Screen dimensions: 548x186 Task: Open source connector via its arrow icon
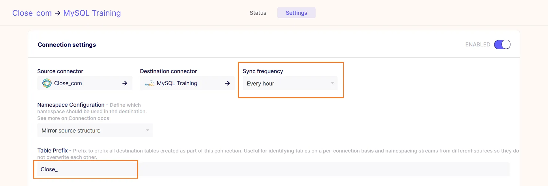125,83
